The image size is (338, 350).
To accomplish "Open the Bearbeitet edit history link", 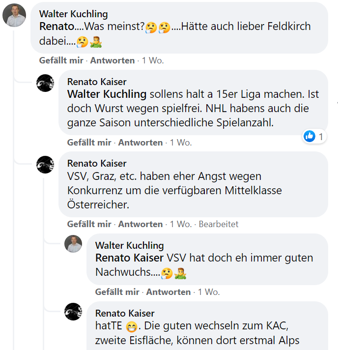I will click(219, 224).
